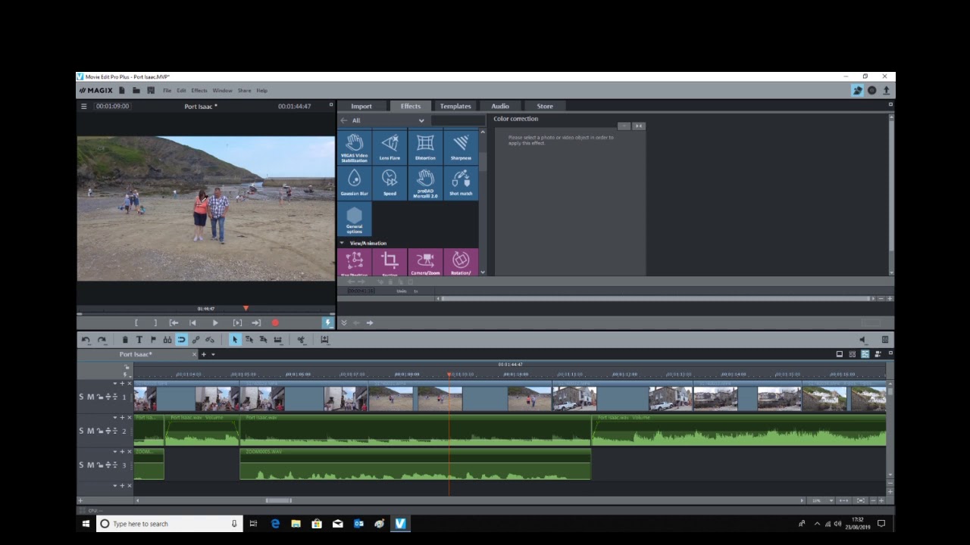Toggle the magnet snapping mode button
Viewport: 970px width, 545px height.
click(182, 340)
